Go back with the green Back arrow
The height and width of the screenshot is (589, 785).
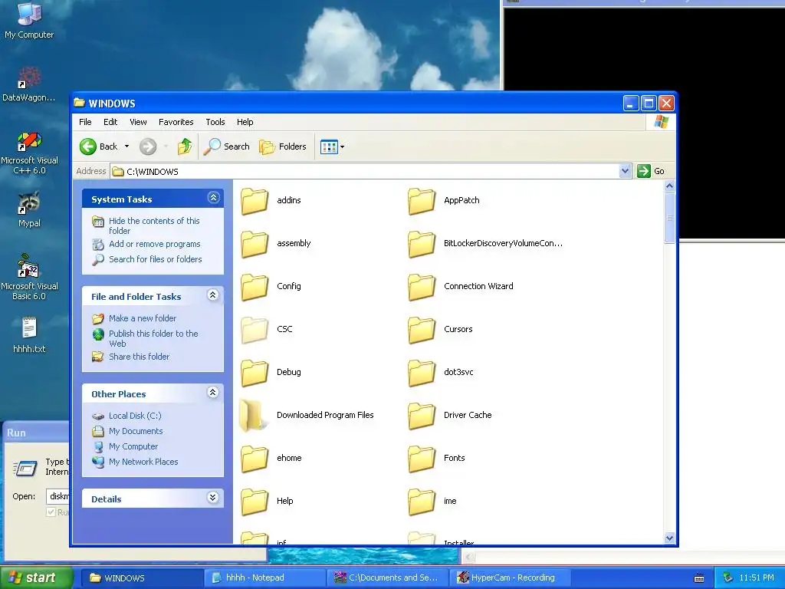pos(88,146)
